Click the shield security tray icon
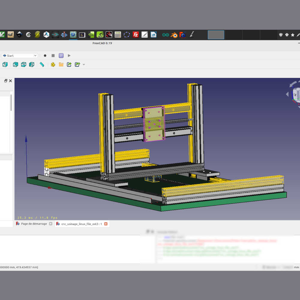The height and width of the screenshot is (300, 300). [x=281, y=35]
